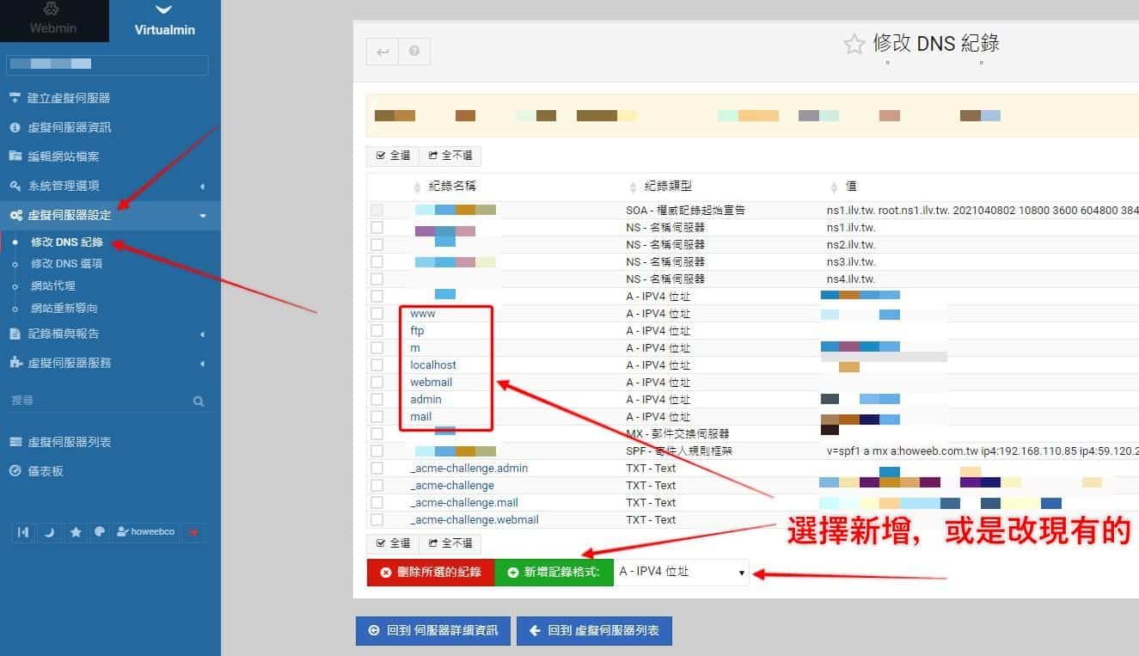Open the help question mark icon
Screen dimensions: 1139x656
[414, 52]
